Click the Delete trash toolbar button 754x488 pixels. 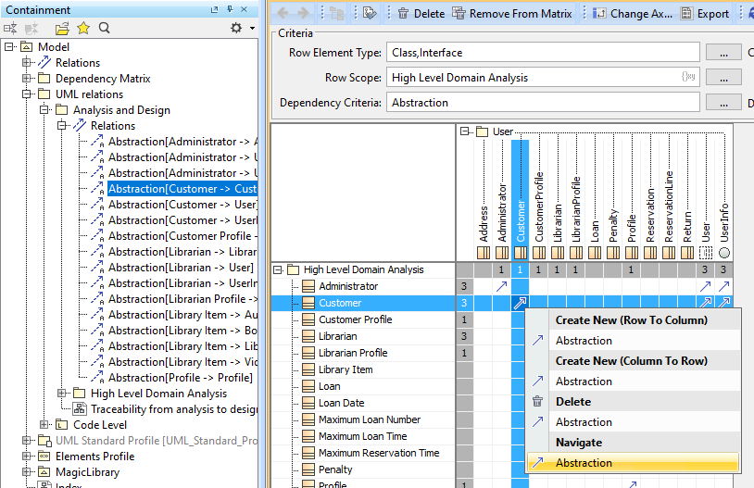(x=421, y=14)
